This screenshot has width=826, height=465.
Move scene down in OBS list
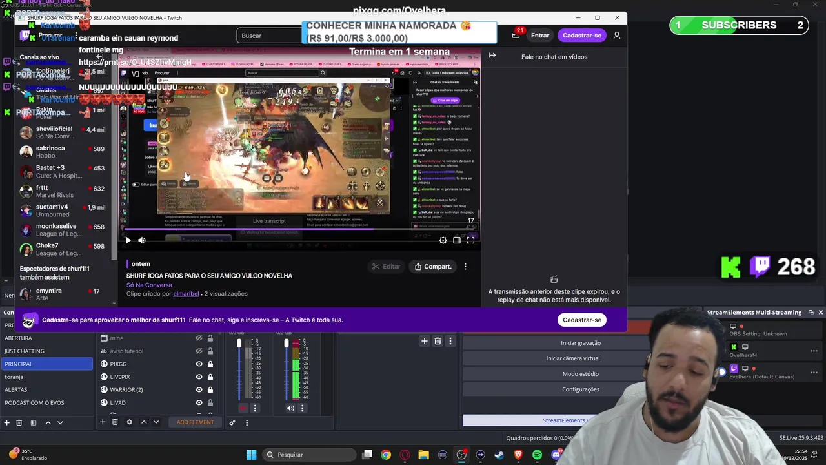pos(60,422)
